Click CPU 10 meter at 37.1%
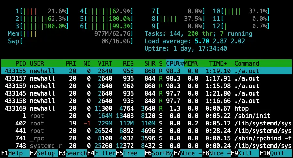The height and width of the screenshot is (158, 293). point(241,11)
